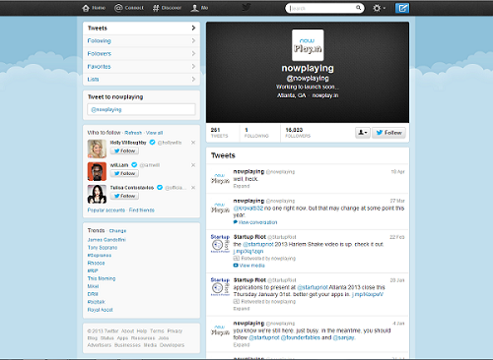Dismiss the Holly Willoughby suggestion
This screenshot has width=493, height=360.
[193, 143]
